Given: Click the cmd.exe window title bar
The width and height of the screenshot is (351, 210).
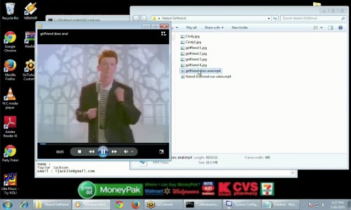Looking at the screenshot, I should pos(87,19).
